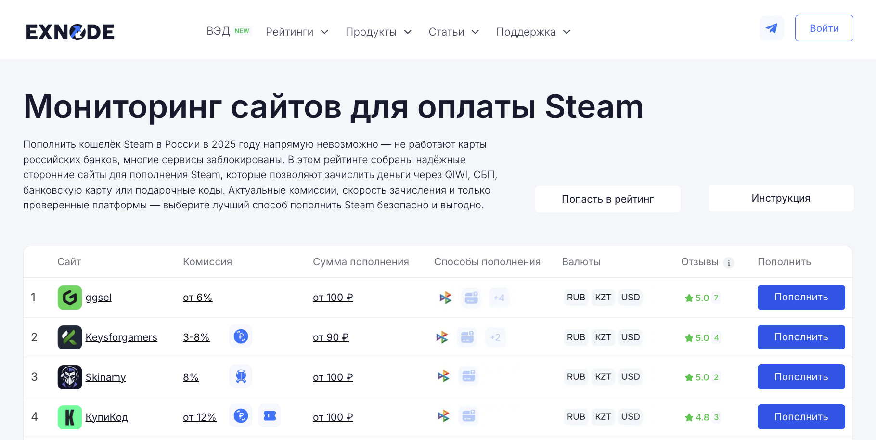
Task: Click the Войти login button
Action: [x=824, y=28]
